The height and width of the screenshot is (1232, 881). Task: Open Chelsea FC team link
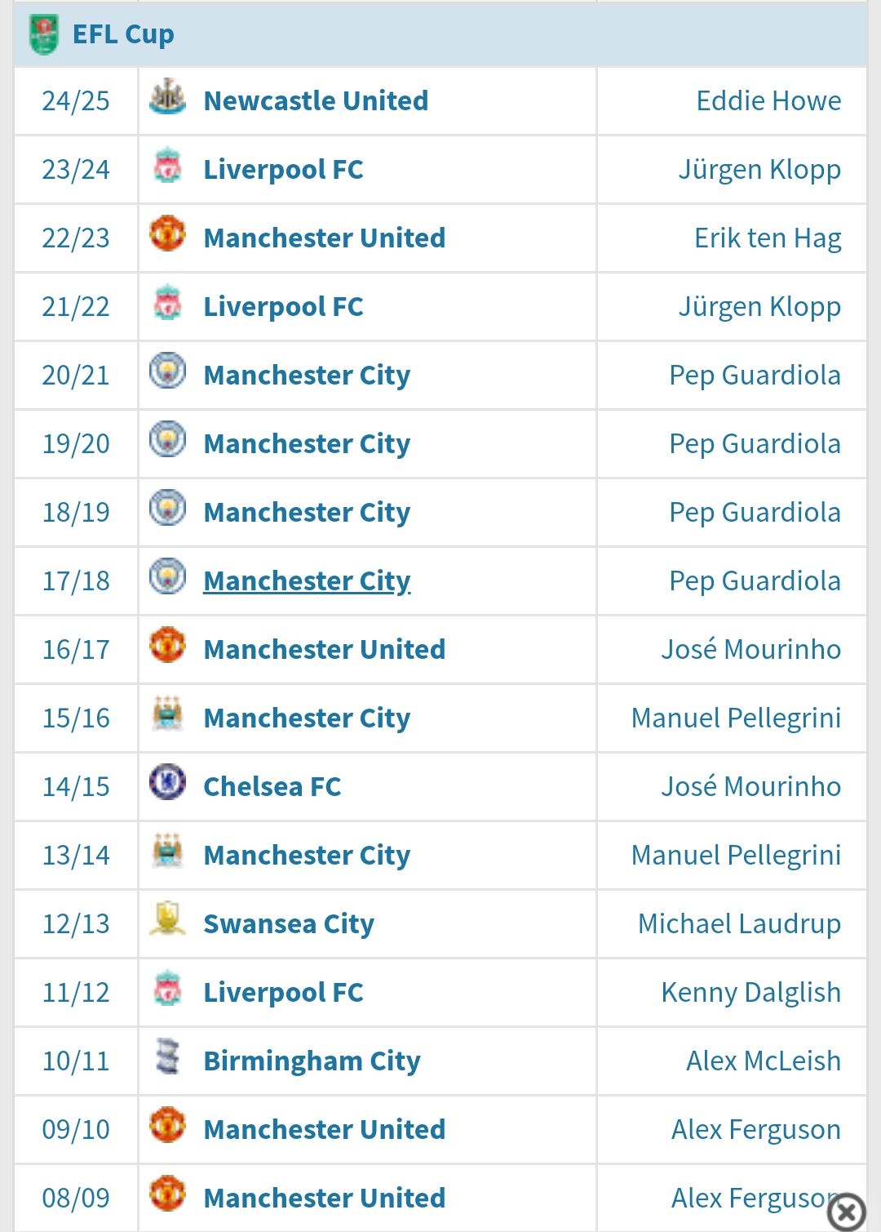tap(272, 787)
